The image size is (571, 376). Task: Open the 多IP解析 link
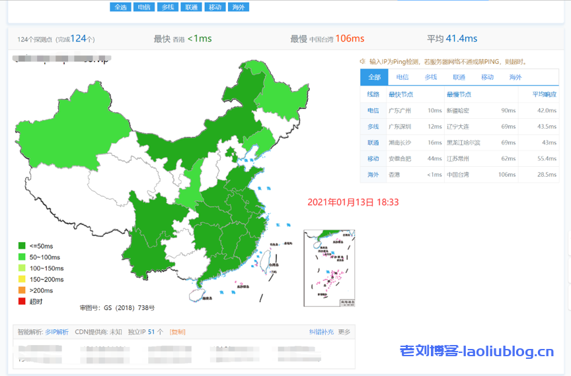[x=56, y=332]
